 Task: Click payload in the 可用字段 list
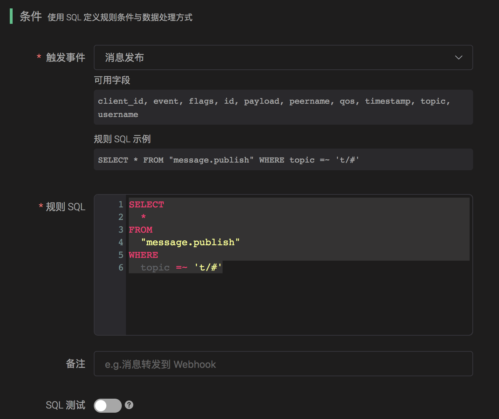261,101
